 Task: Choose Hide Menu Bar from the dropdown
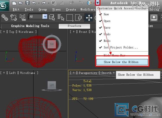click(x=122, y=55)
